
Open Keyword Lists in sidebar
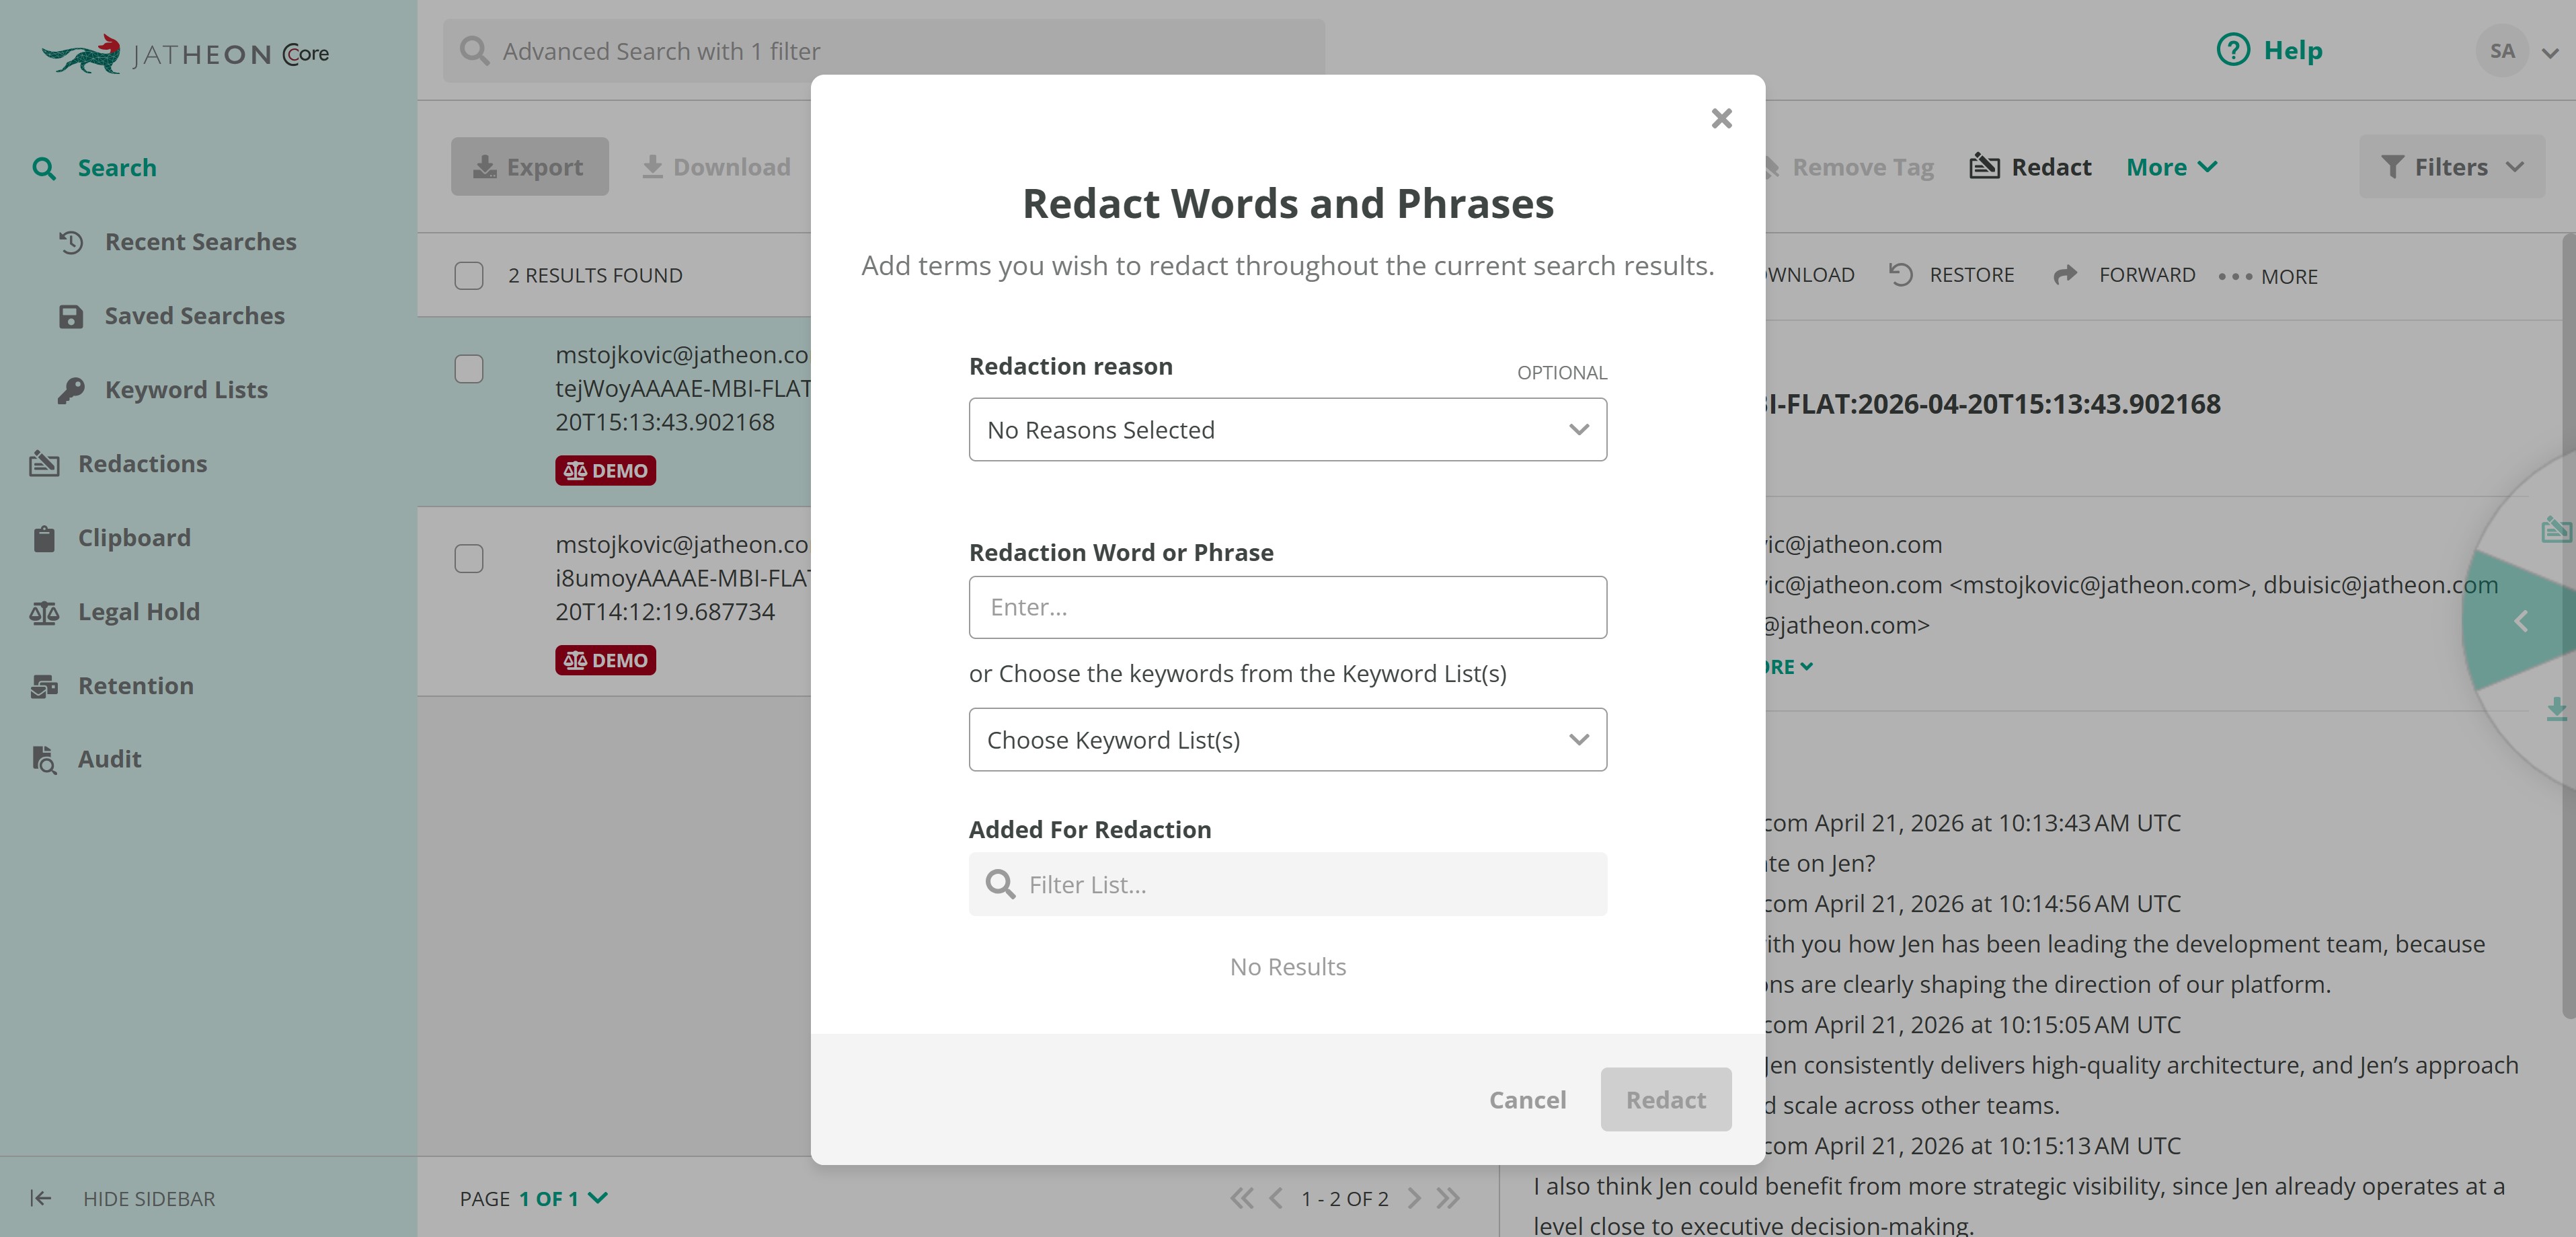pyautogui.click(x=186, y=389)
